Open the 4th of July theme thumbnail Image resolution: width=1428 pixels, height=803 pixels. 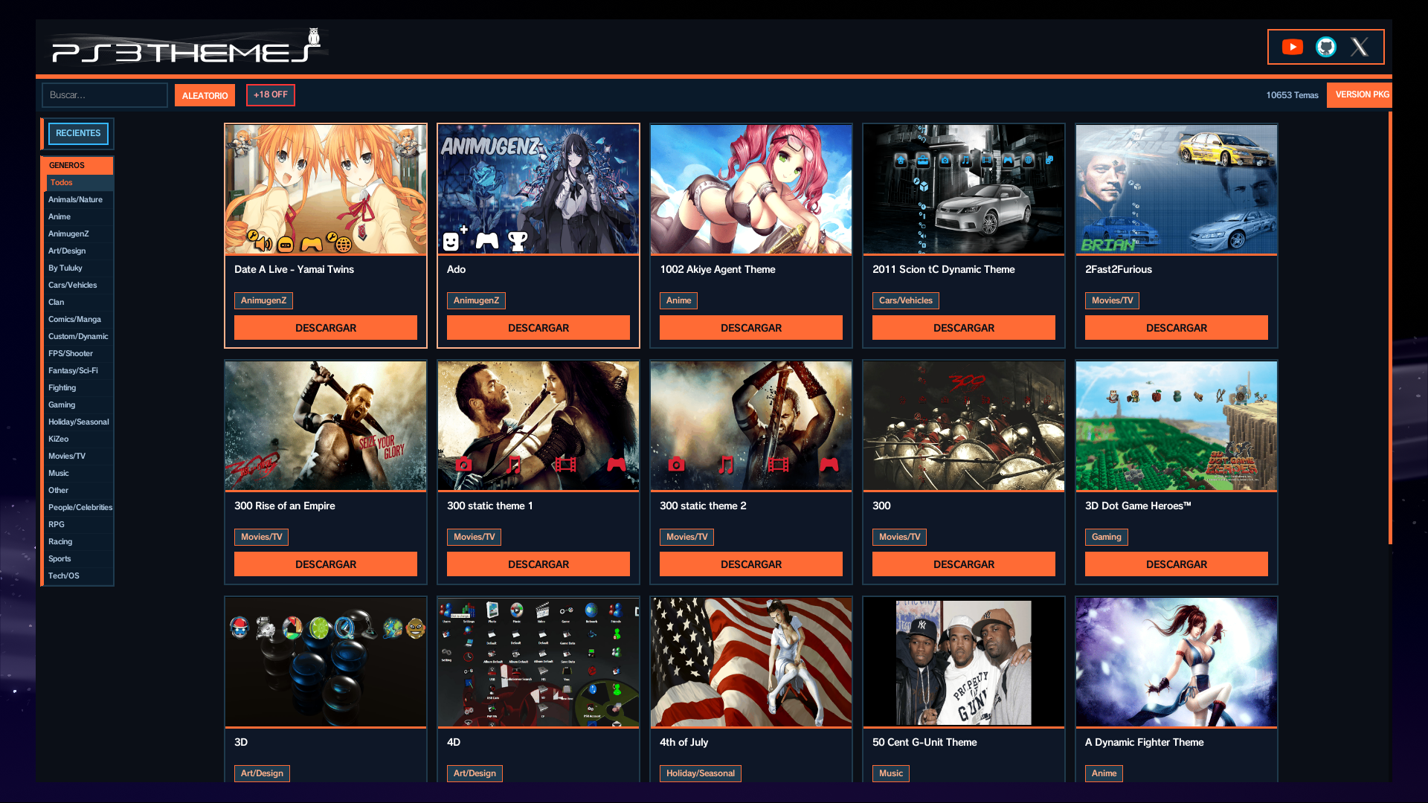point(751,662)
